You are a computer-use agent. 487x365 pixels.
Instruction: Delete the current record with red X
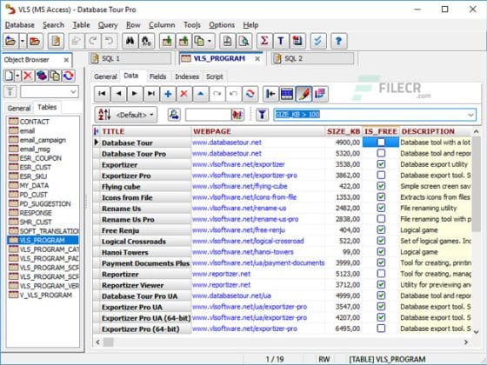(x=183, y=94)
